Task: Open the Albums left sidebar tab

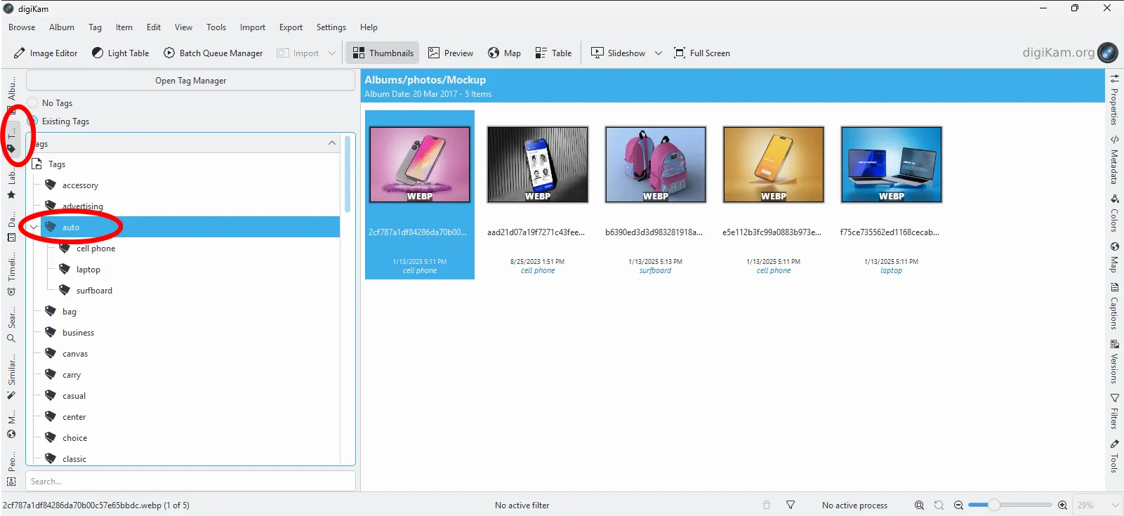Action: pos(11,95)
